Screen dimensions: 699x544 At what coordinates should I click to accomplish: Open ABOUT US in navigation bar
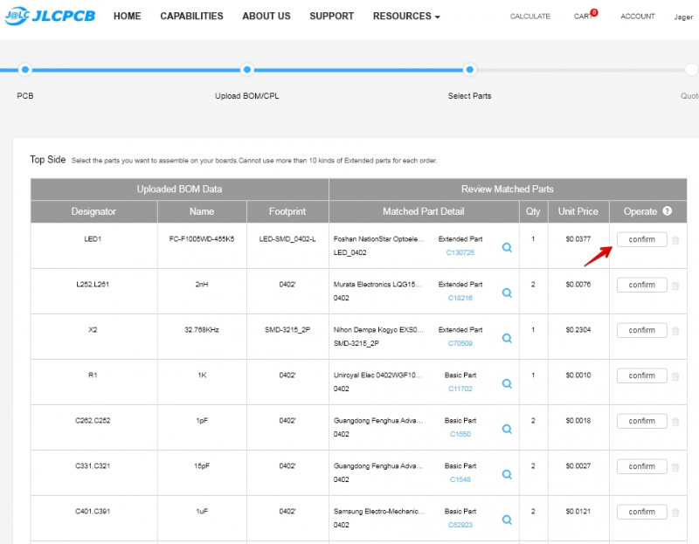266,16
